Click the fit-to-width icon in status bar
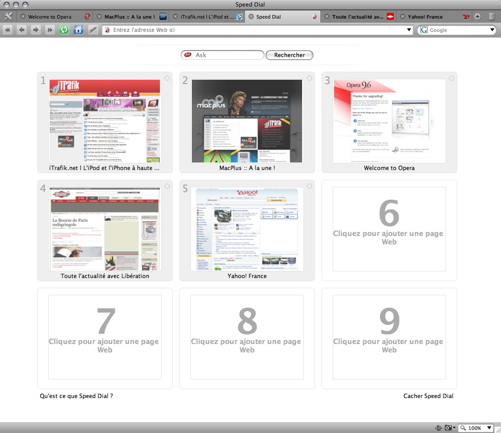Screen dimensions: 501x433 coord(439,428)
